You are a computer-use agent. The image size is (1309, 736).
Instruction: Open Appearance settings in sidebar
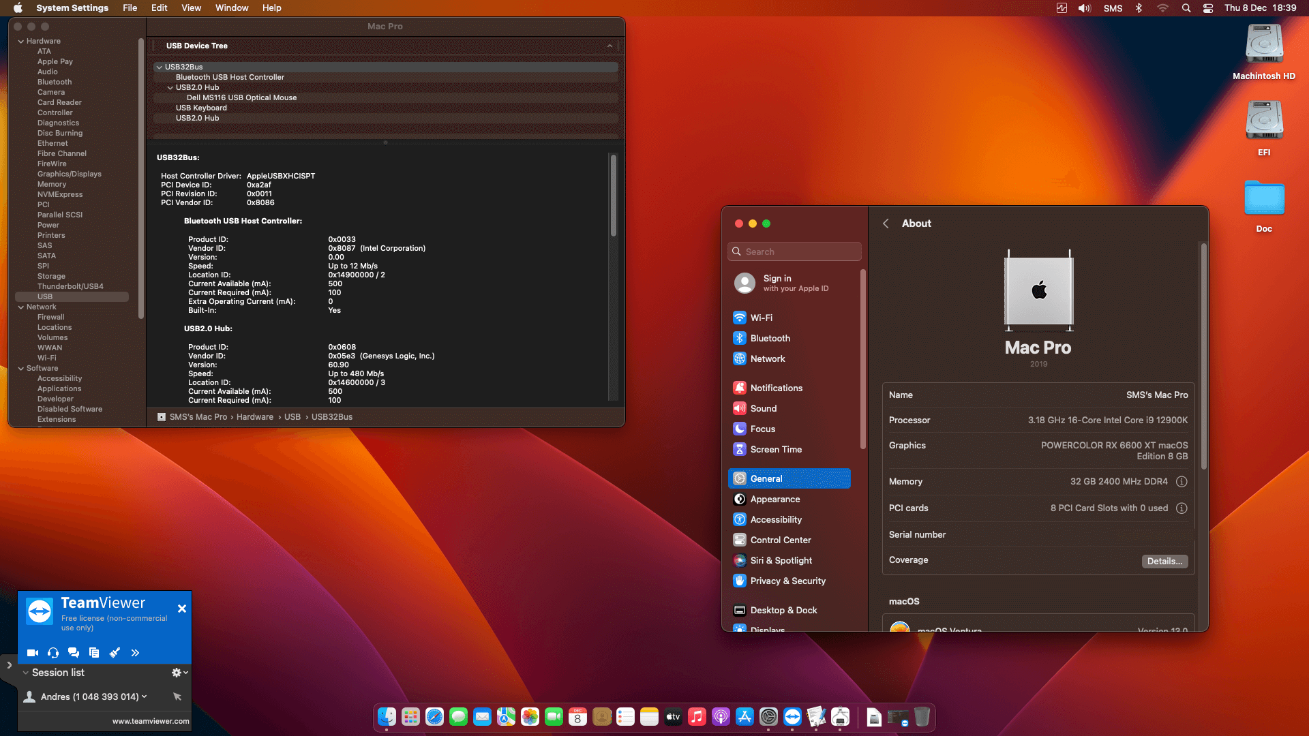click(789, 500)
